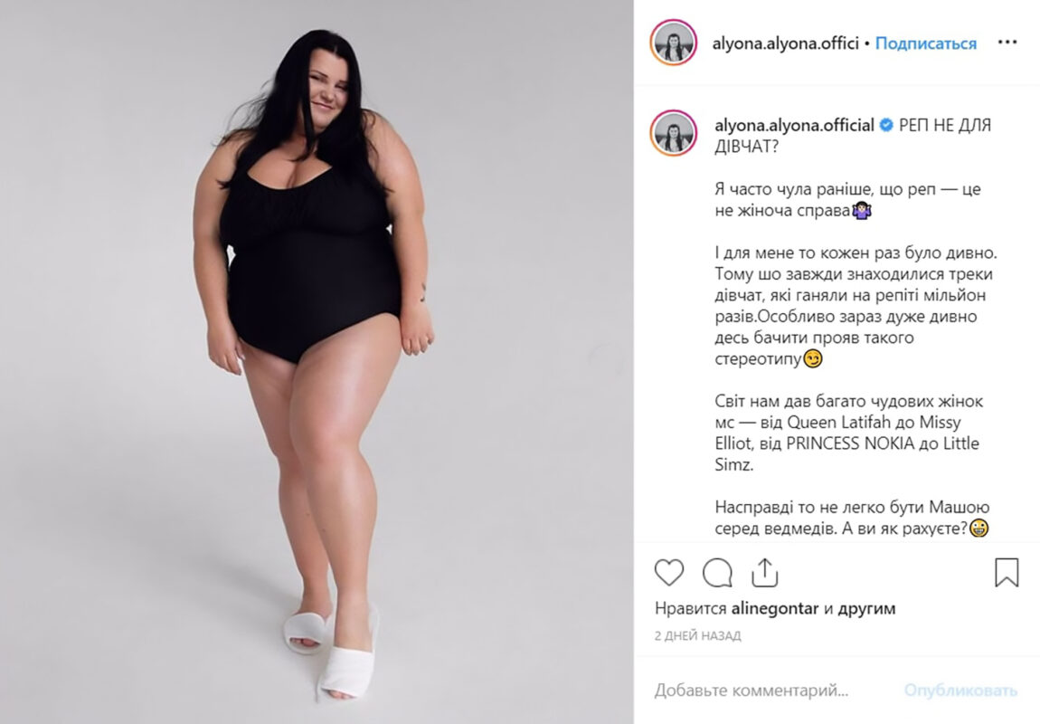Screen dimensions: 1040x724
Task: Open alinegontar's profile from the likes line
Action: pyautogui.click(x=774, y=608)
